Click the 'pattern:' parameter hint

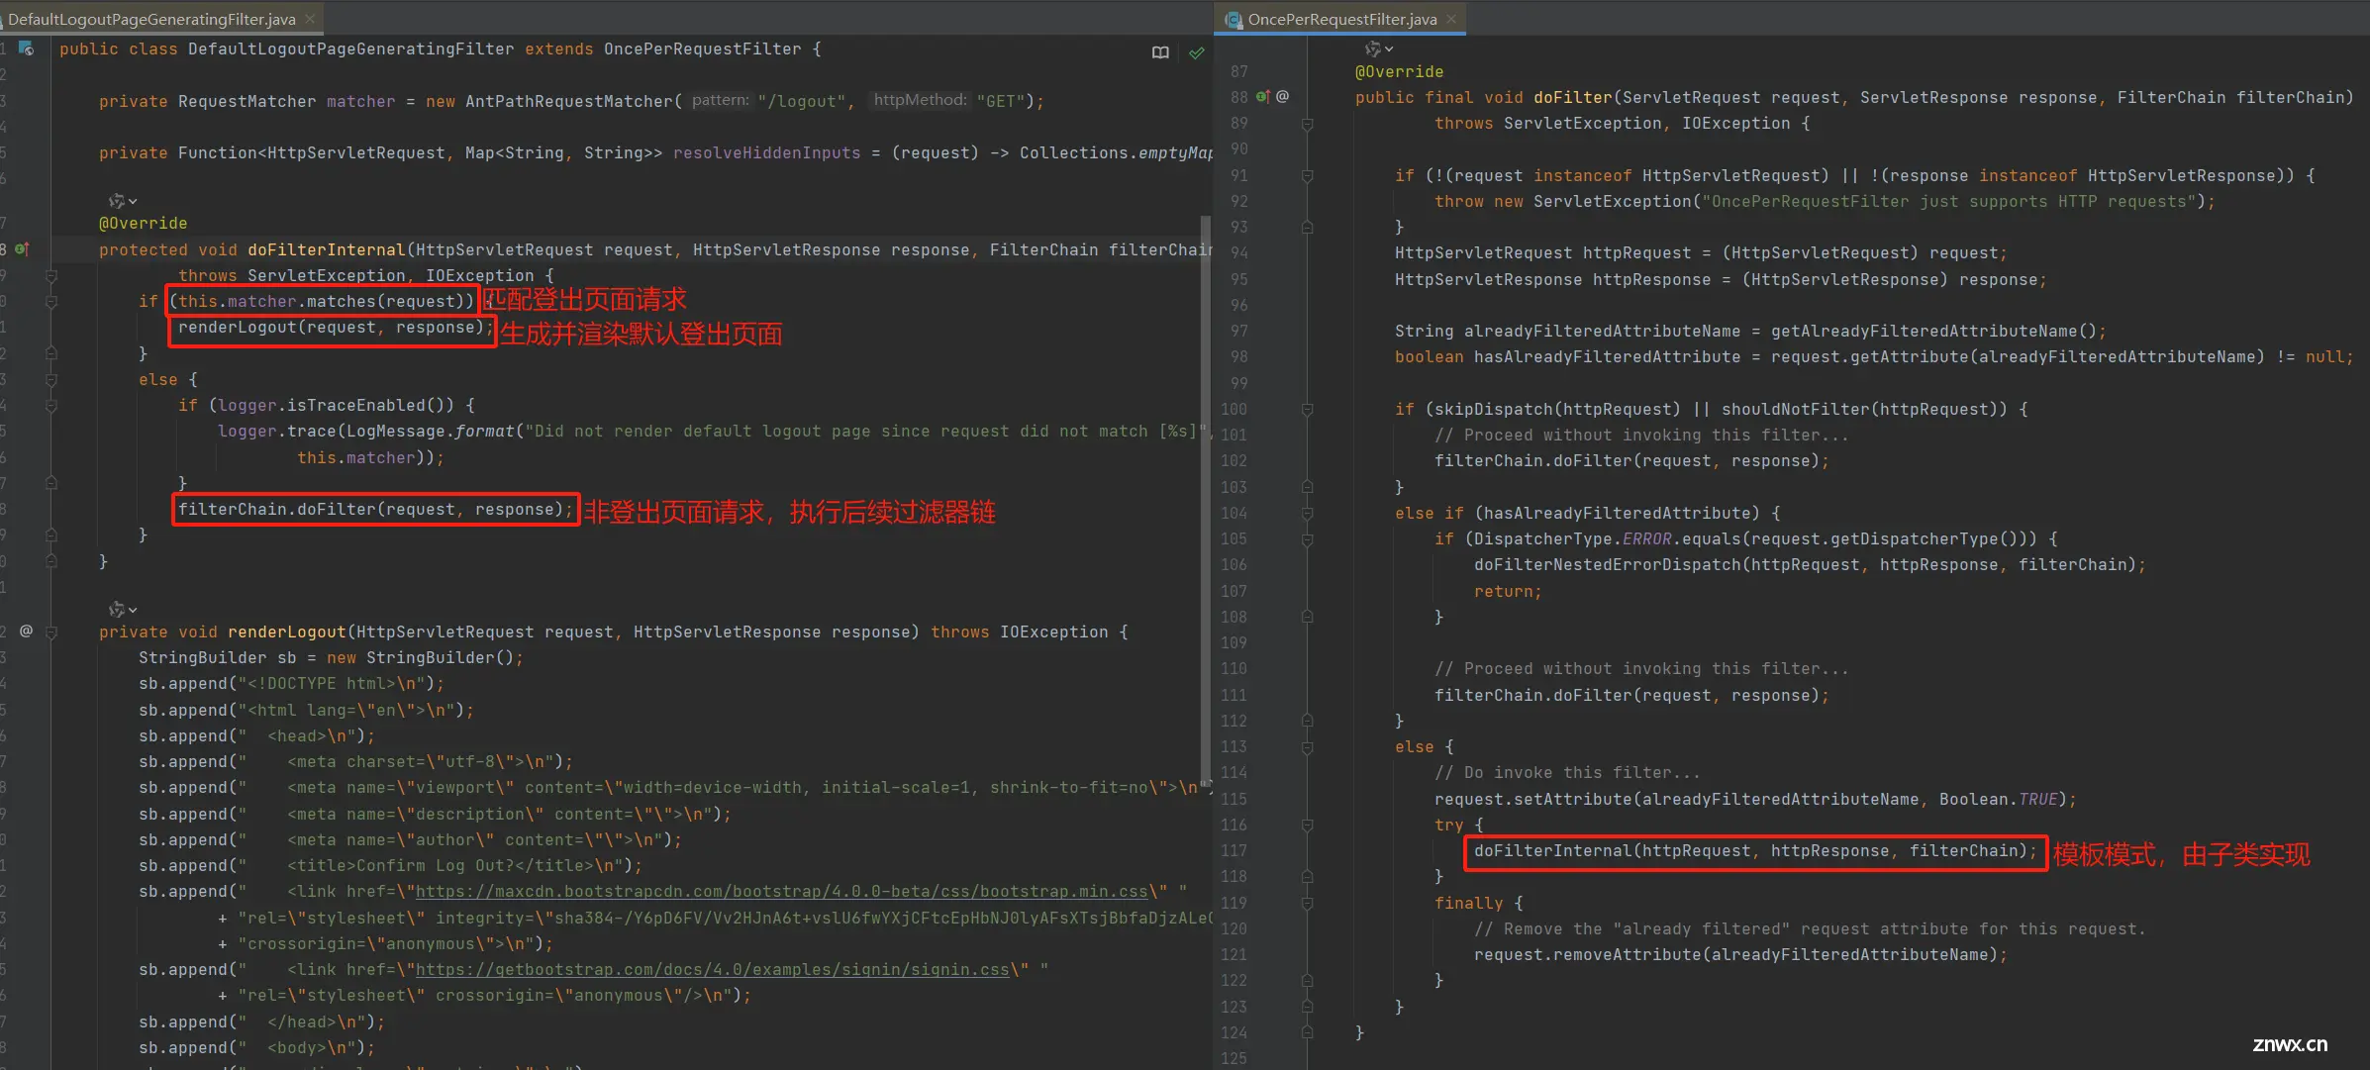[x=720, y=100]
